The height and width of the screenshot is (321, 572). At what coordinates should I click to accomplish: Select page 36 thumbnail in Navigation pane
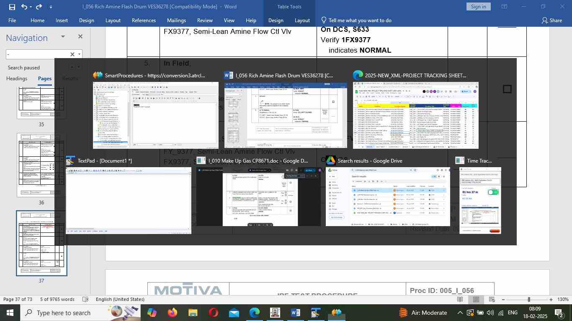(x=41, y=165)
